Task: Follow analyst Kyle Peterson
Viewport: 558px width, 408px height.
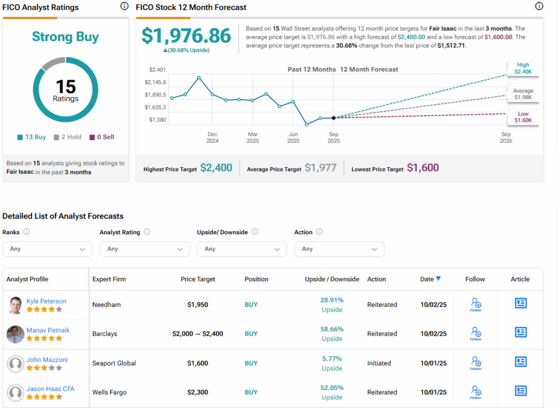Action: tap(475, 305)
